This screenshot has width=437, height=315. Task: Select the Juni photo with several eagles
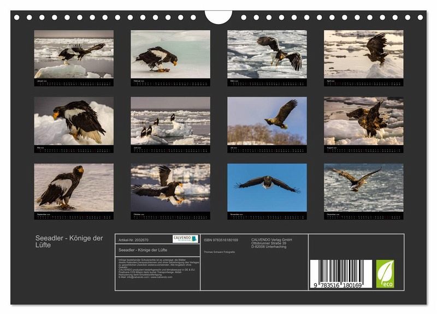coord(170,121)
